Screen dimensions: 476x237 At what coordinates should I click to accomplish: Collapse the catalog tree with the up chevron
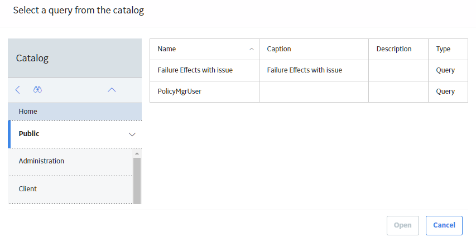pos(112,90)
